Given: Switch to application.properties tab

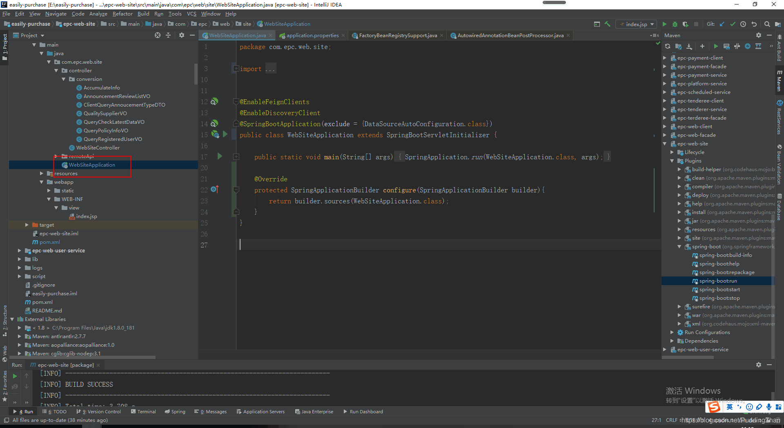Looking at the screenshot, I should pos(312,36).
